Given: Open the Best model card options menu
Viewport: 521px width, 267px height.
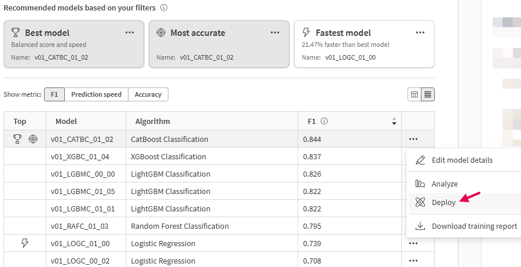Looking at the screenshot, I should 130,32.
